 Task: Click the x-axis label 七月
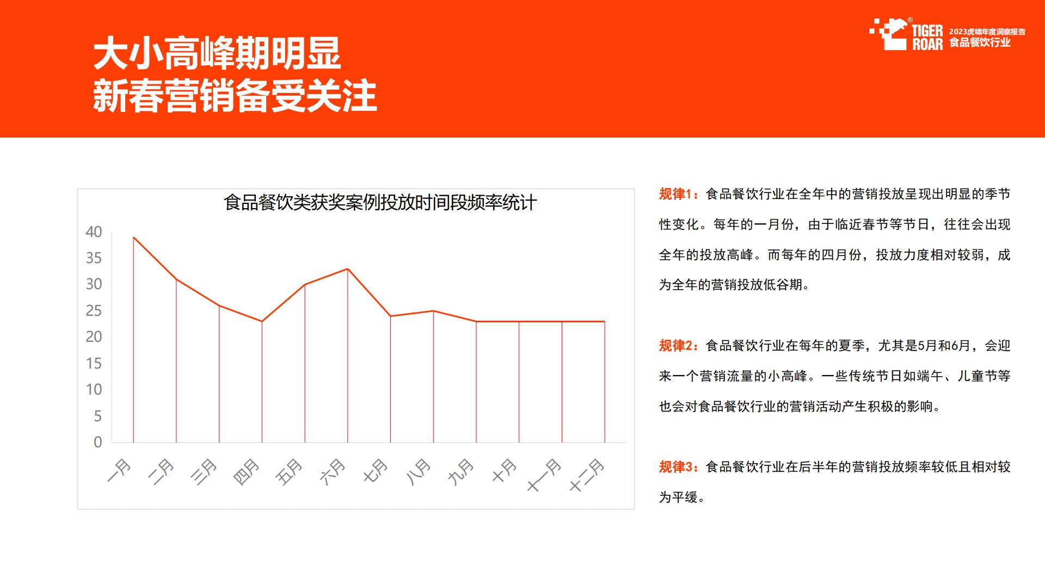click(376, 471)
